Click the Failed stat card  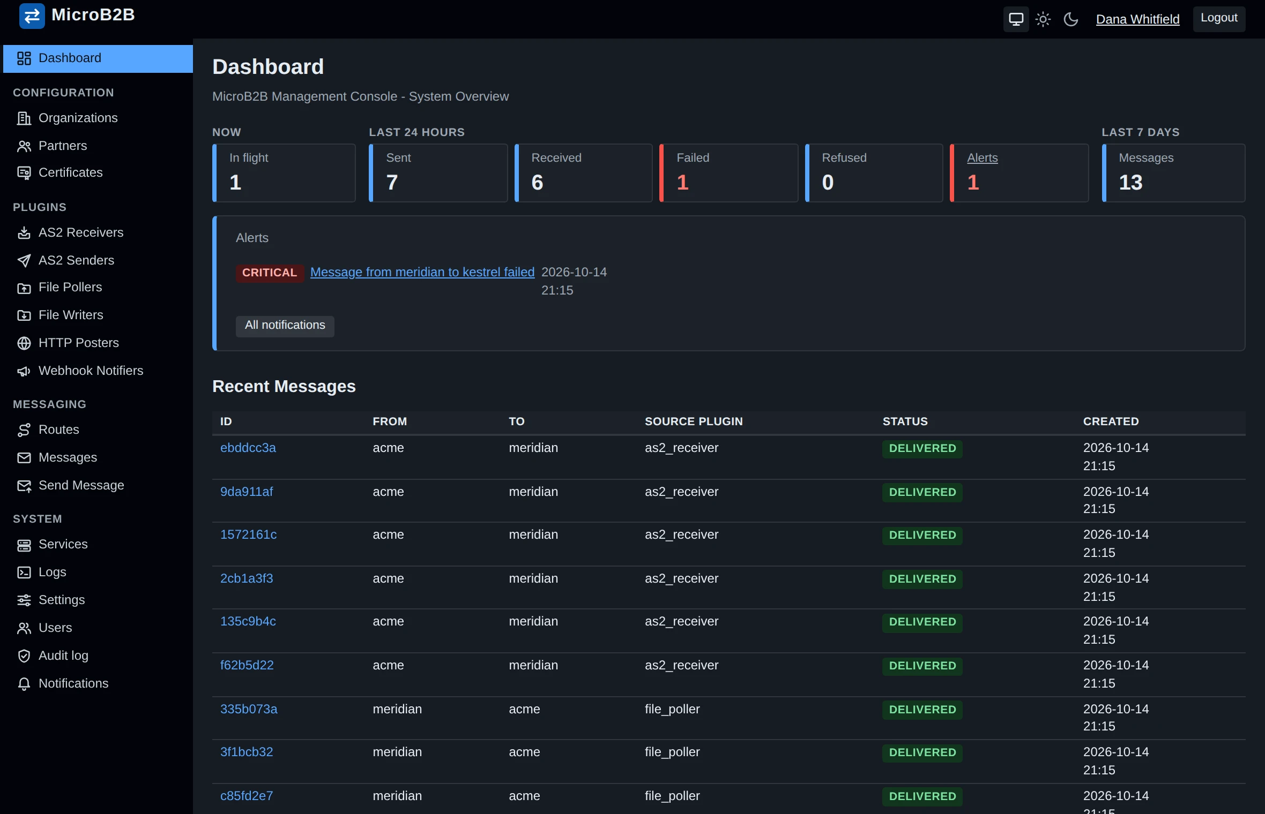click(x=729, y=173)
